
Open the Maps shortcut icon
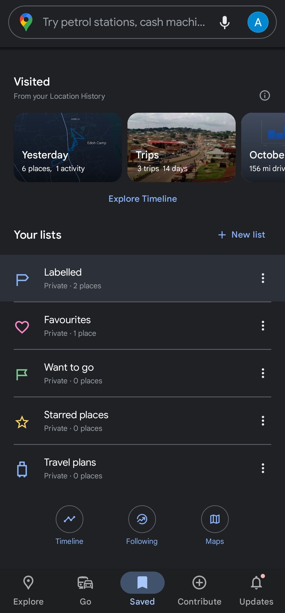tap(215, 519)
